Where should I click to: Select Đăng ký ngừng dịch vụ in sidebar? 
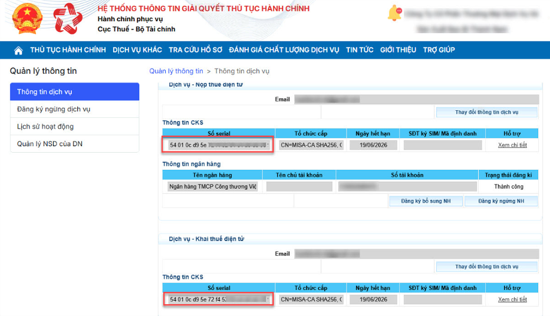(74, 109)
